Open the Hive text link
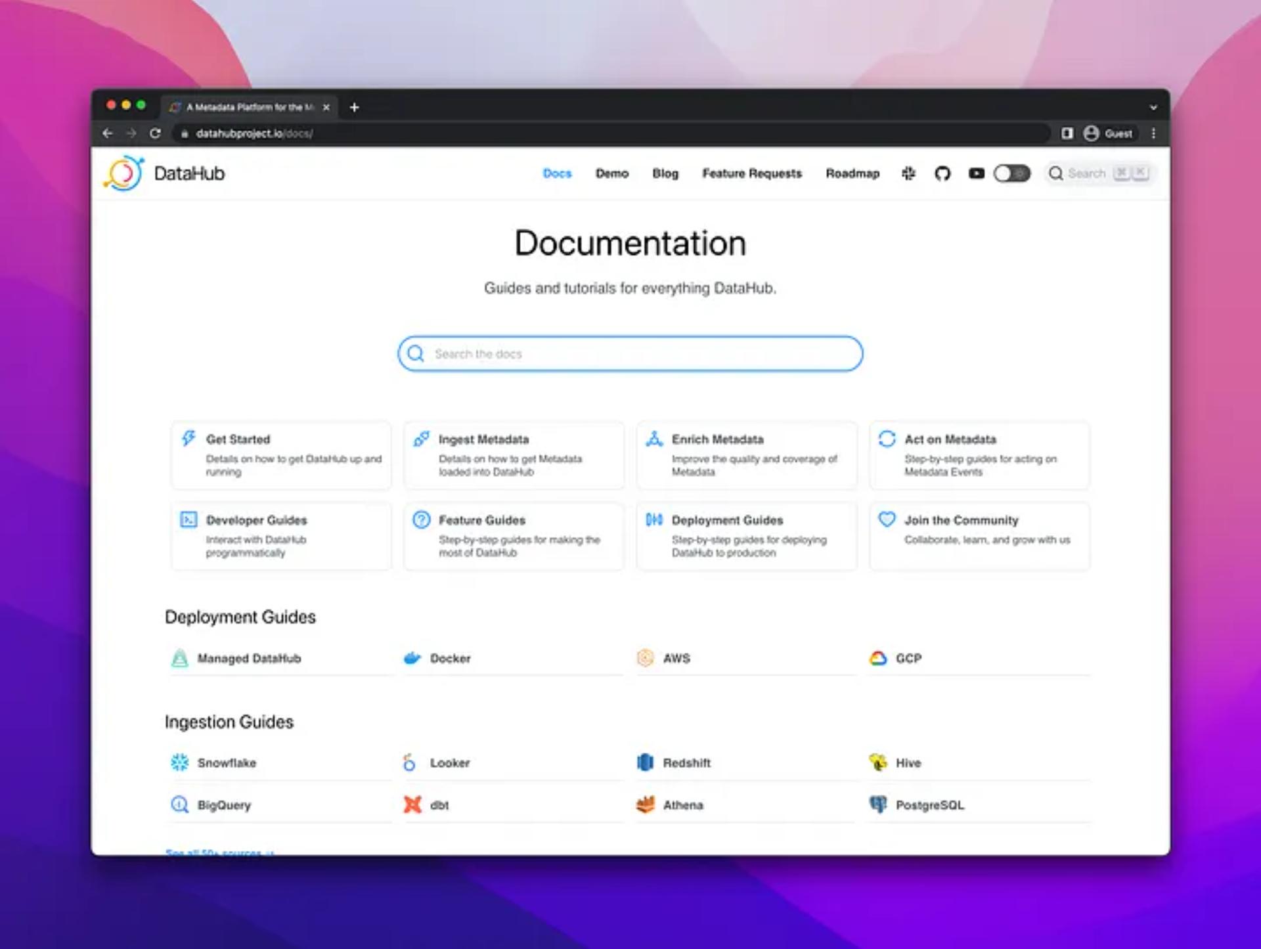The image size is (1261, 949). (x=908, y=763)
